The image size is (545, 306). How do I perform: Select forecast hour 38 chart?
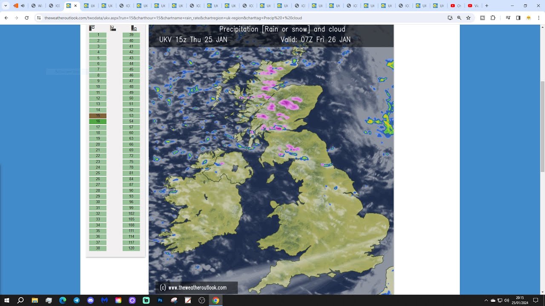[98, 248]
